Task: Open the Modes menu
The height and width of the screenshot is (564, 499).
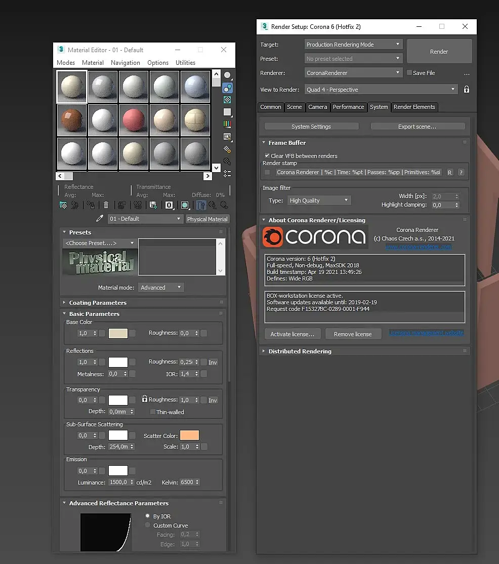Action: tap(66, 63)
